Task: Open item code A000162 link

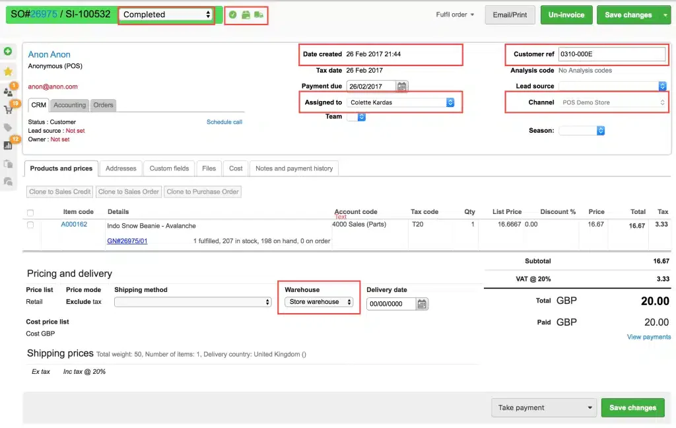Action: point(74,225)
